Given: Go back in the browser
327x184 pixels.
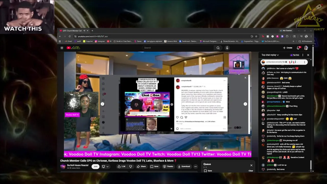Looking at the screenshot, I should [x=60, y=36].
